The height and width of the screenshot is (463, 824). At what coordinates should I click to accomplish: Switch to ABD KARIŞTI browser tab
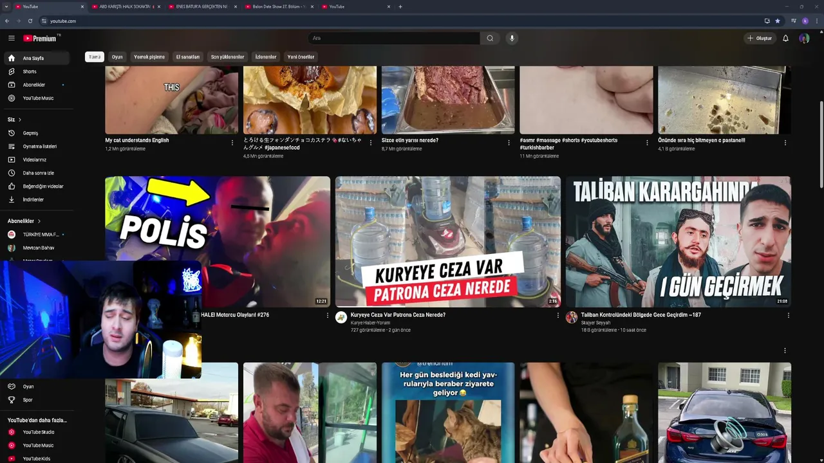coord(125,6)
